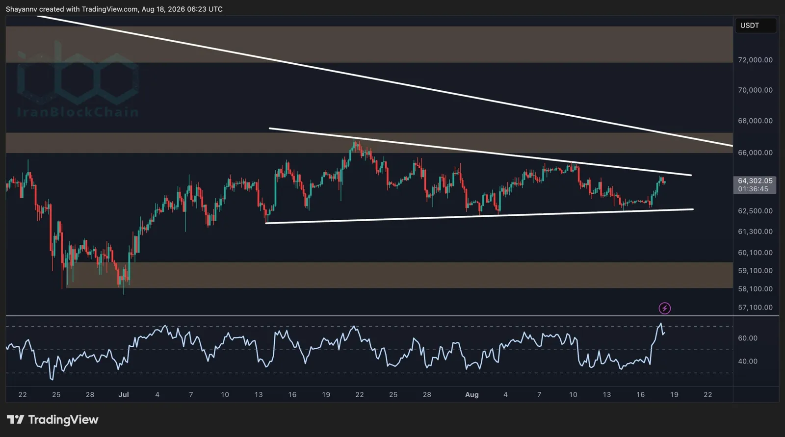Click the Aug label on the time axis
The height and width of the screenshot is (437, 785).
(x=471, y=394)
